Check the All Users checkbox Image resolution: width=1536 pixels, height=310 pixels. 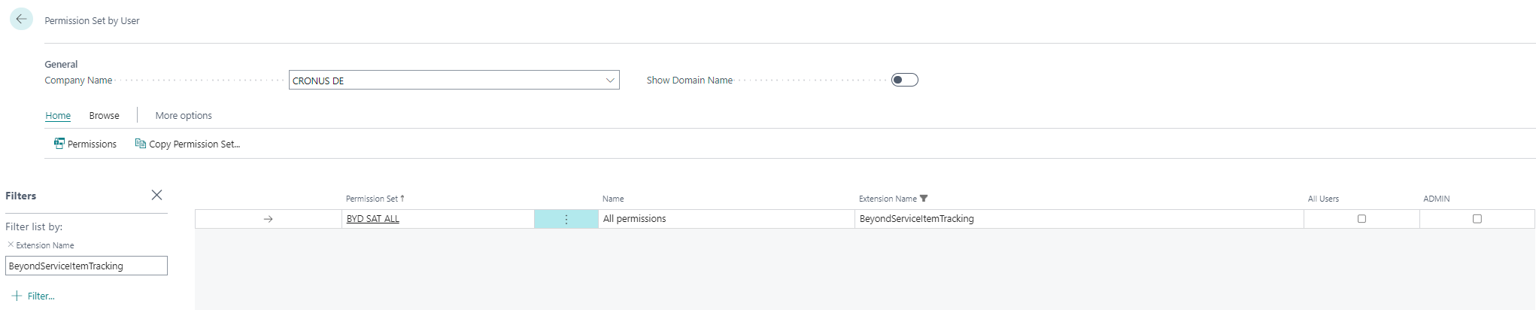pyautogui.click(x=1361, y=219)
